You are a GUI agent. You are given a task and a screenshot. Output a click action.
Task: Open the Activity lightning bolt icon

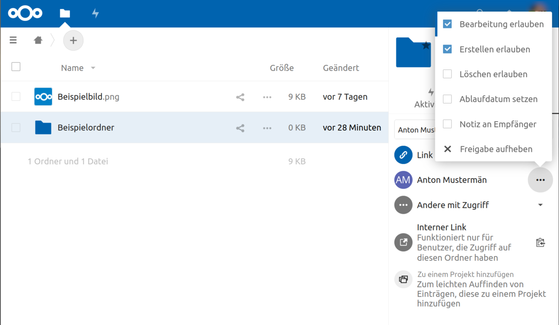point(95,14)
